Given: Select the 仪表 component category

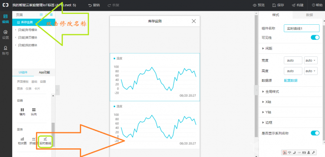Looking at the screenshot, I should click(x=28, y=88).
